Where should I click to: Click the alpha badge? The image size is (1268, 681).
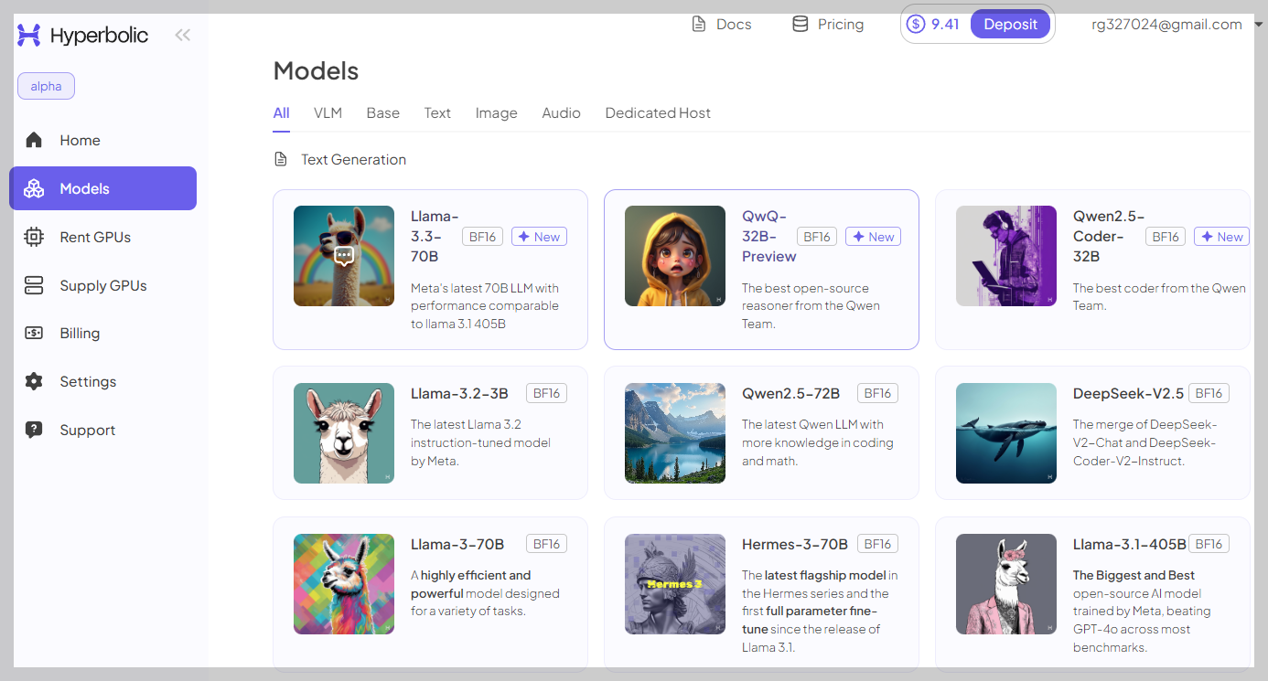coord(46,86)
